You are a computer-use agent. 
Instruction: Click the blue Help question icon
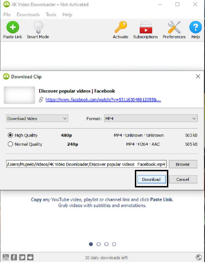click(195, 27)
